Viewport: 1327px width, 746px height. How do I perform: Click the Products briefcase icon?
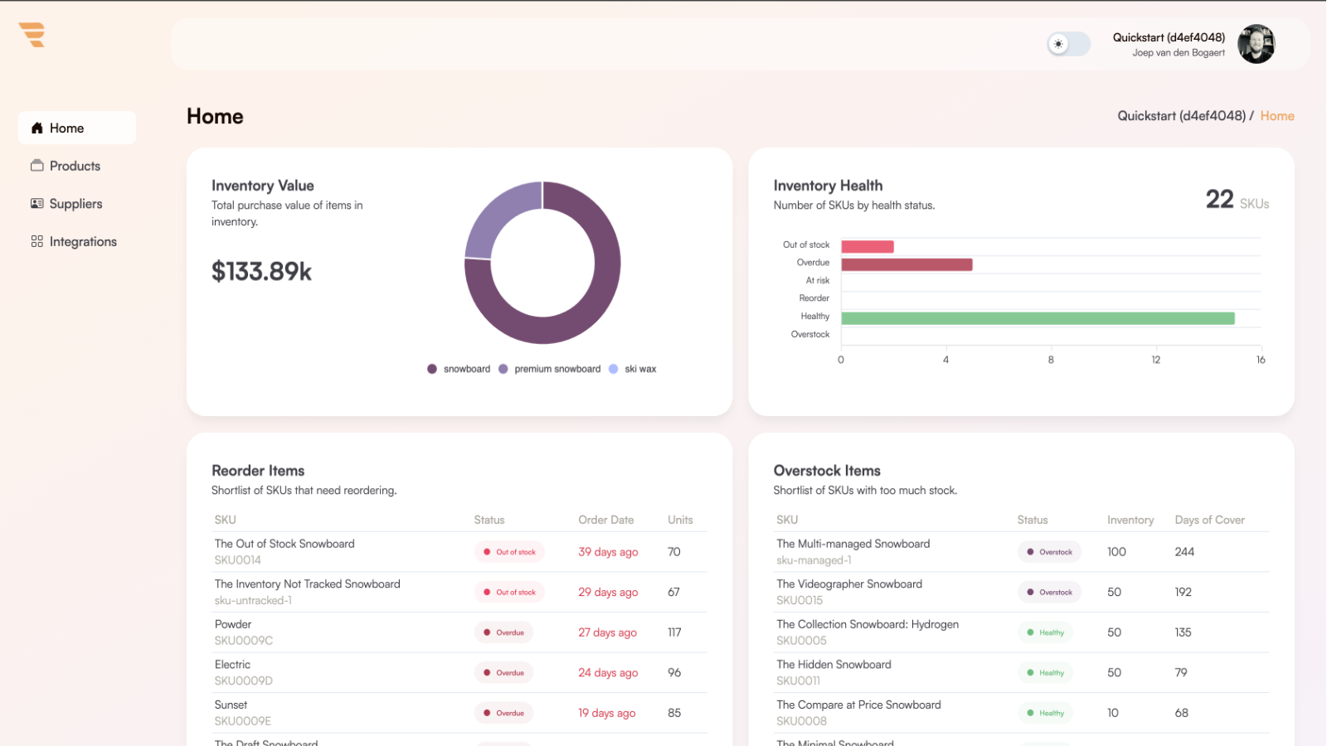coord(36,165)
